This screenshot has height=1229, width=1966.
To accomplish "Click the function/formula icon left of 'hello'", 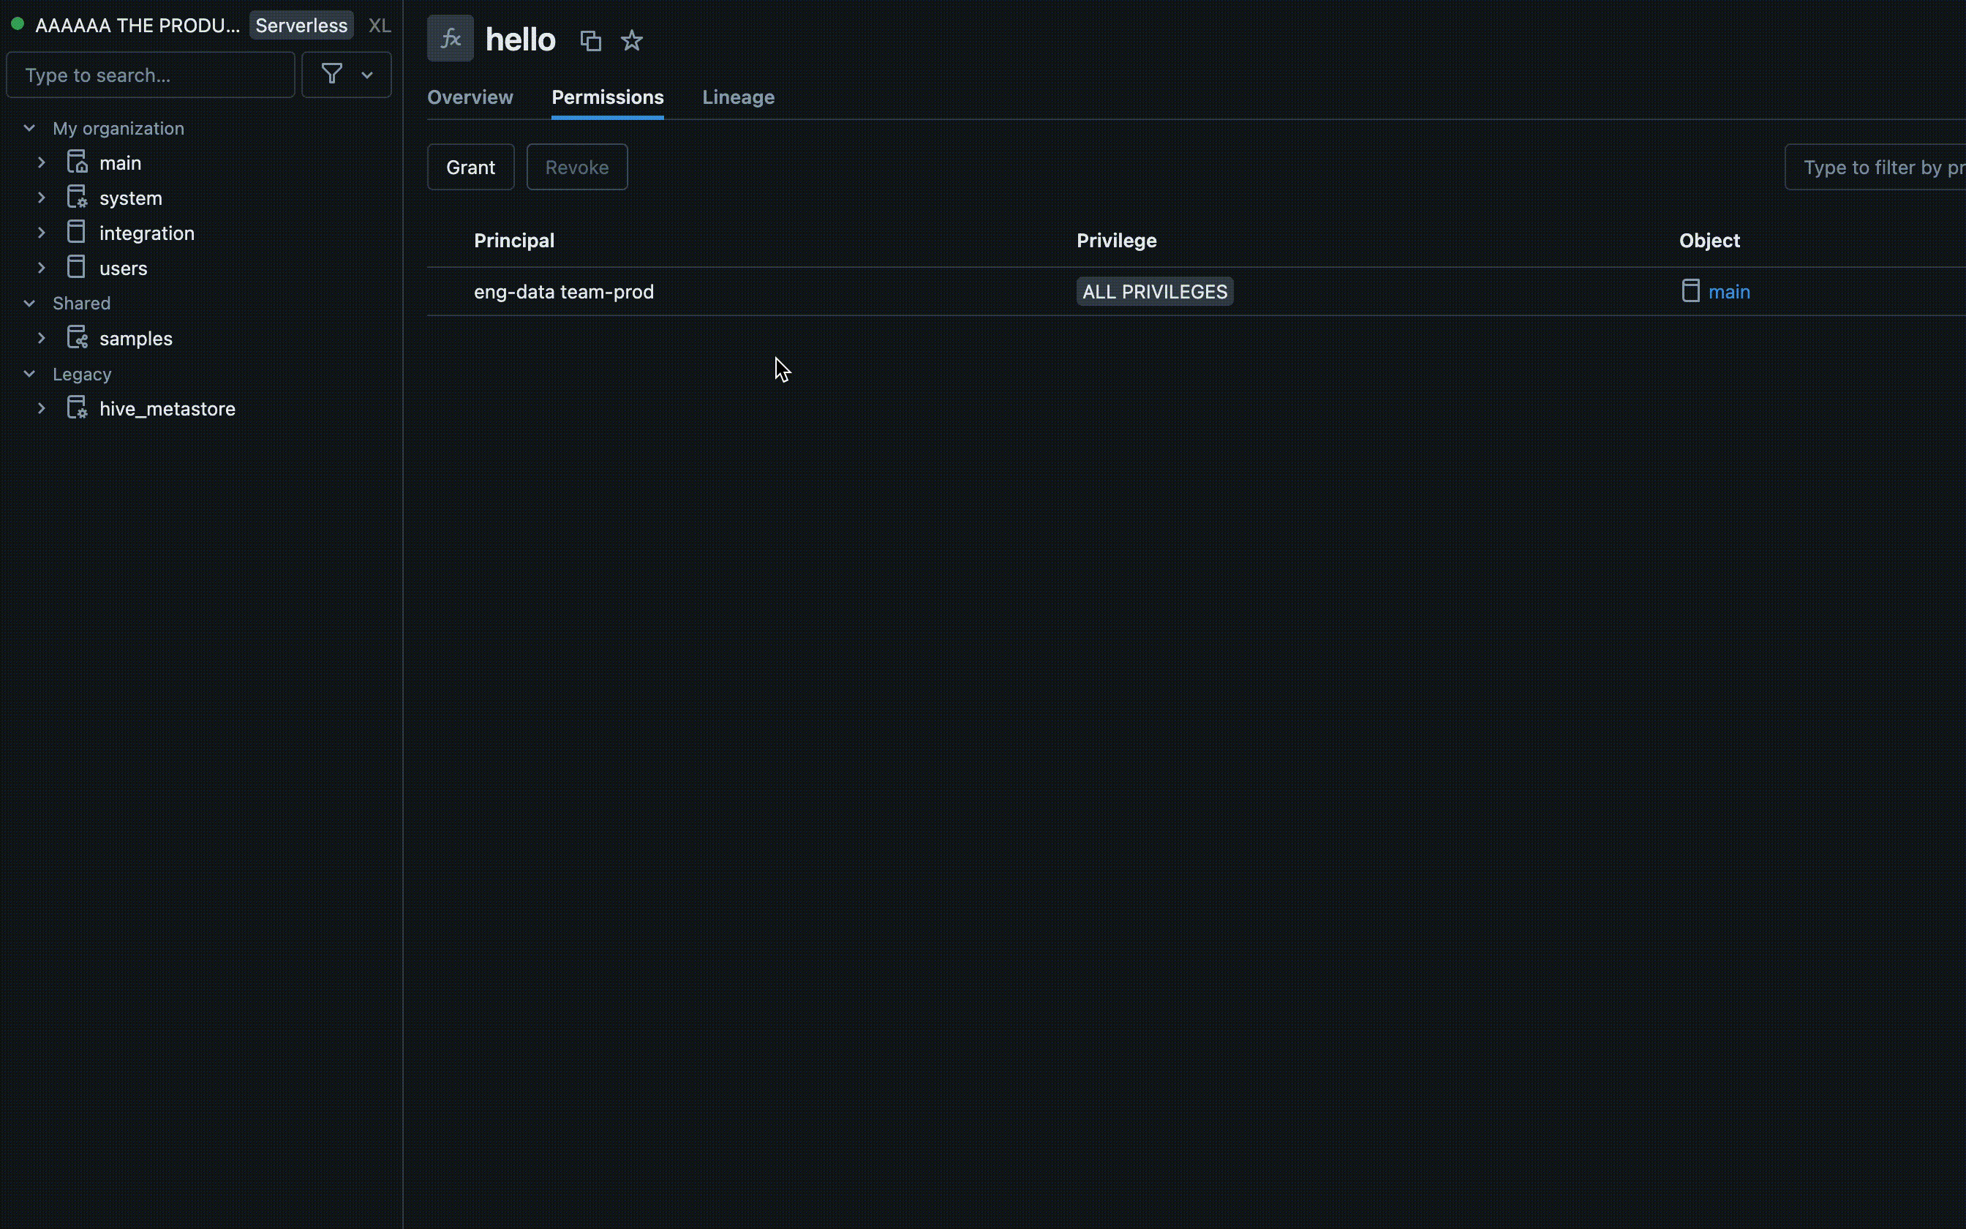I will (450, 38).
